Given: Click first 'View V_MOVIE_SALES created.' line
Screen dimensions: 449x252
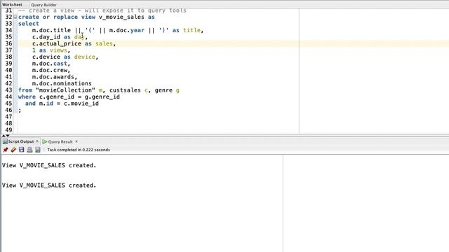Looking at the screenshot, I should click(x=49, y=165).
